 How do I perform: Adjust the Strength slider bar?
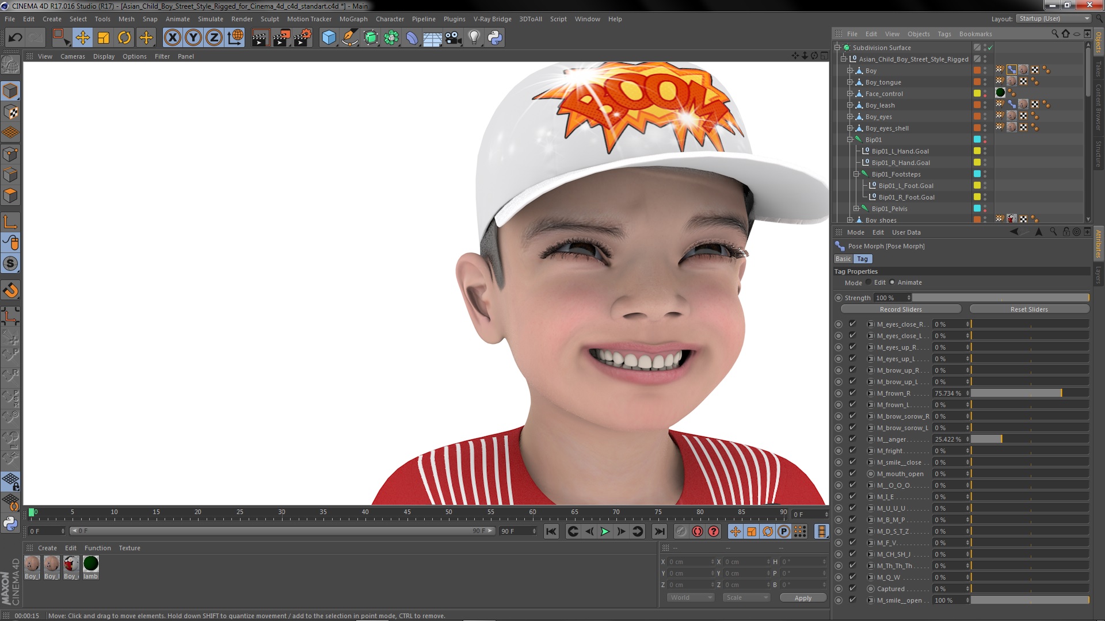tap(1000, 298)
